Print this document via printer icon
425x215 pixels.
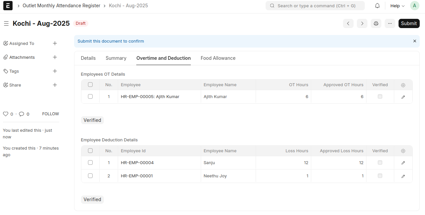376,23
